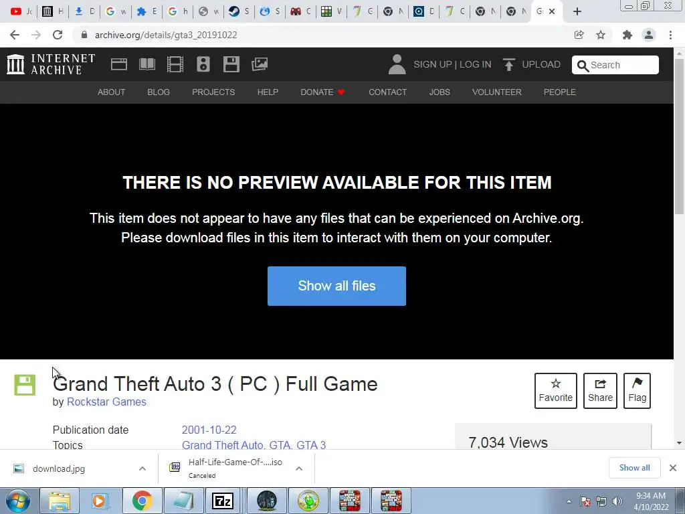
Task: Click the taskbar clock showing 9:34 AM
Action: 651,501
